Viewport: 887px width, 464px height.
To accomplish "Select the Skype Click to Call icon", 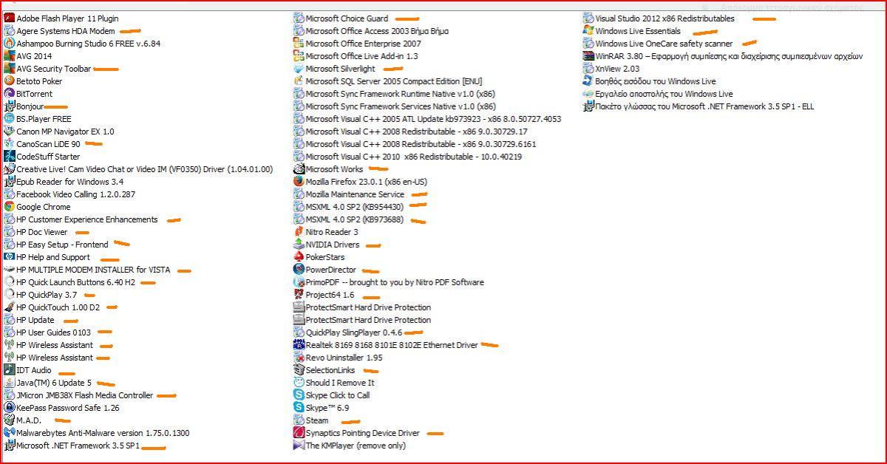I will (x=299, y=395).
